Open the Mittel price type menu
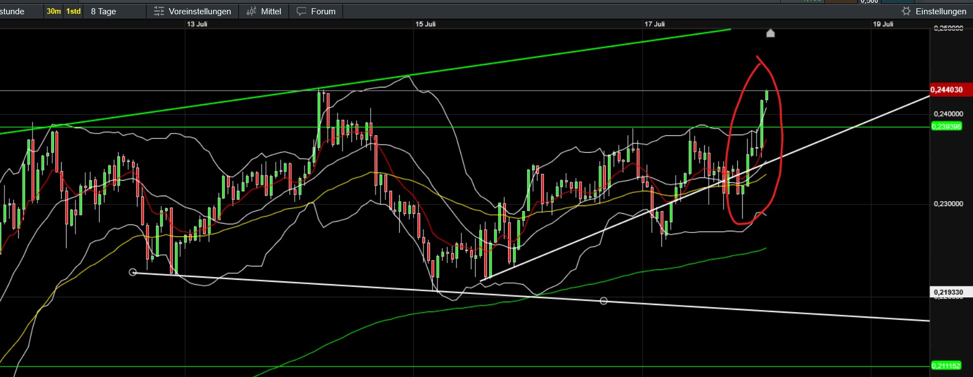This screenshot has width=973, height=377. tap(264, 12)
